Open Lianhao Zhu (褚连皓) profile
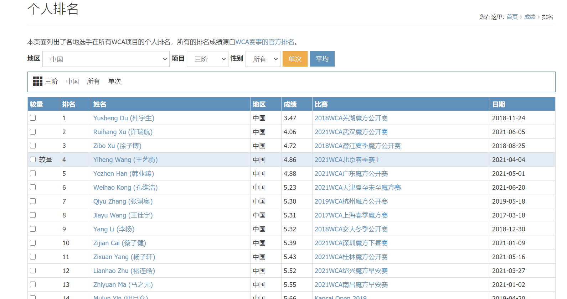The image size is (567, 299). [x=124, y=271]
